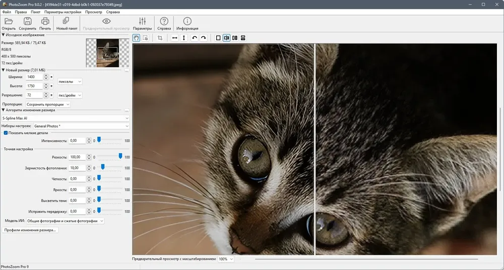Open the Просмотр menu
This screenshot has height=270, width=504.
[x=93, y=12]
